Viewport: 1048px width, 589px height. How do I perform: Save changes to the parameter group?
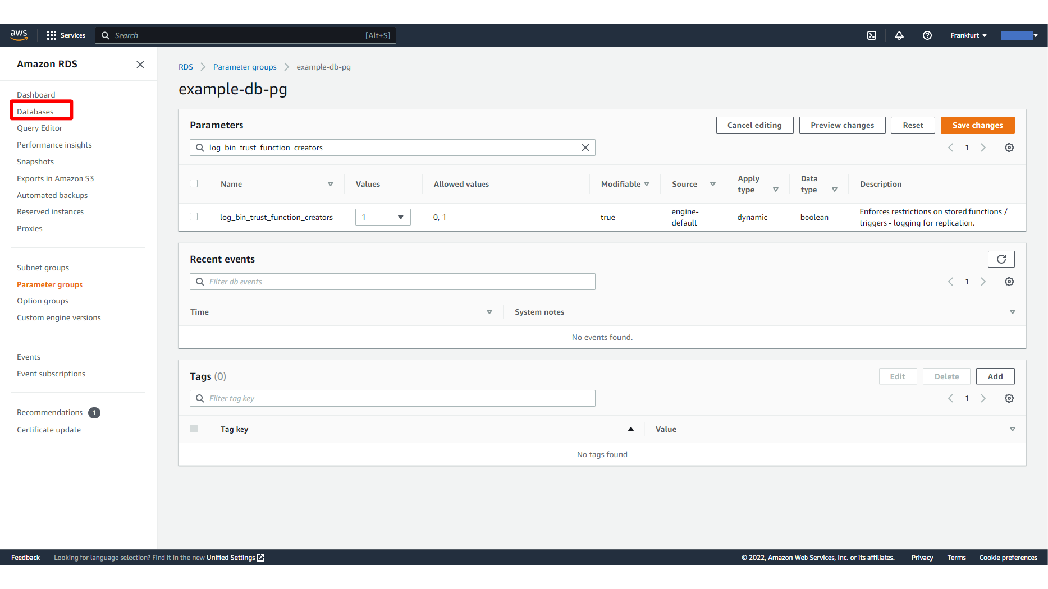(977, 125)
